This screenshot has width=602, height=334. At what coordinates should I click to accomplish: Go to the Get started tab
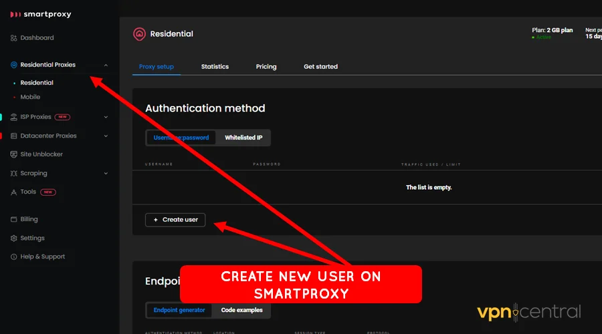click(x=320, y=67)
